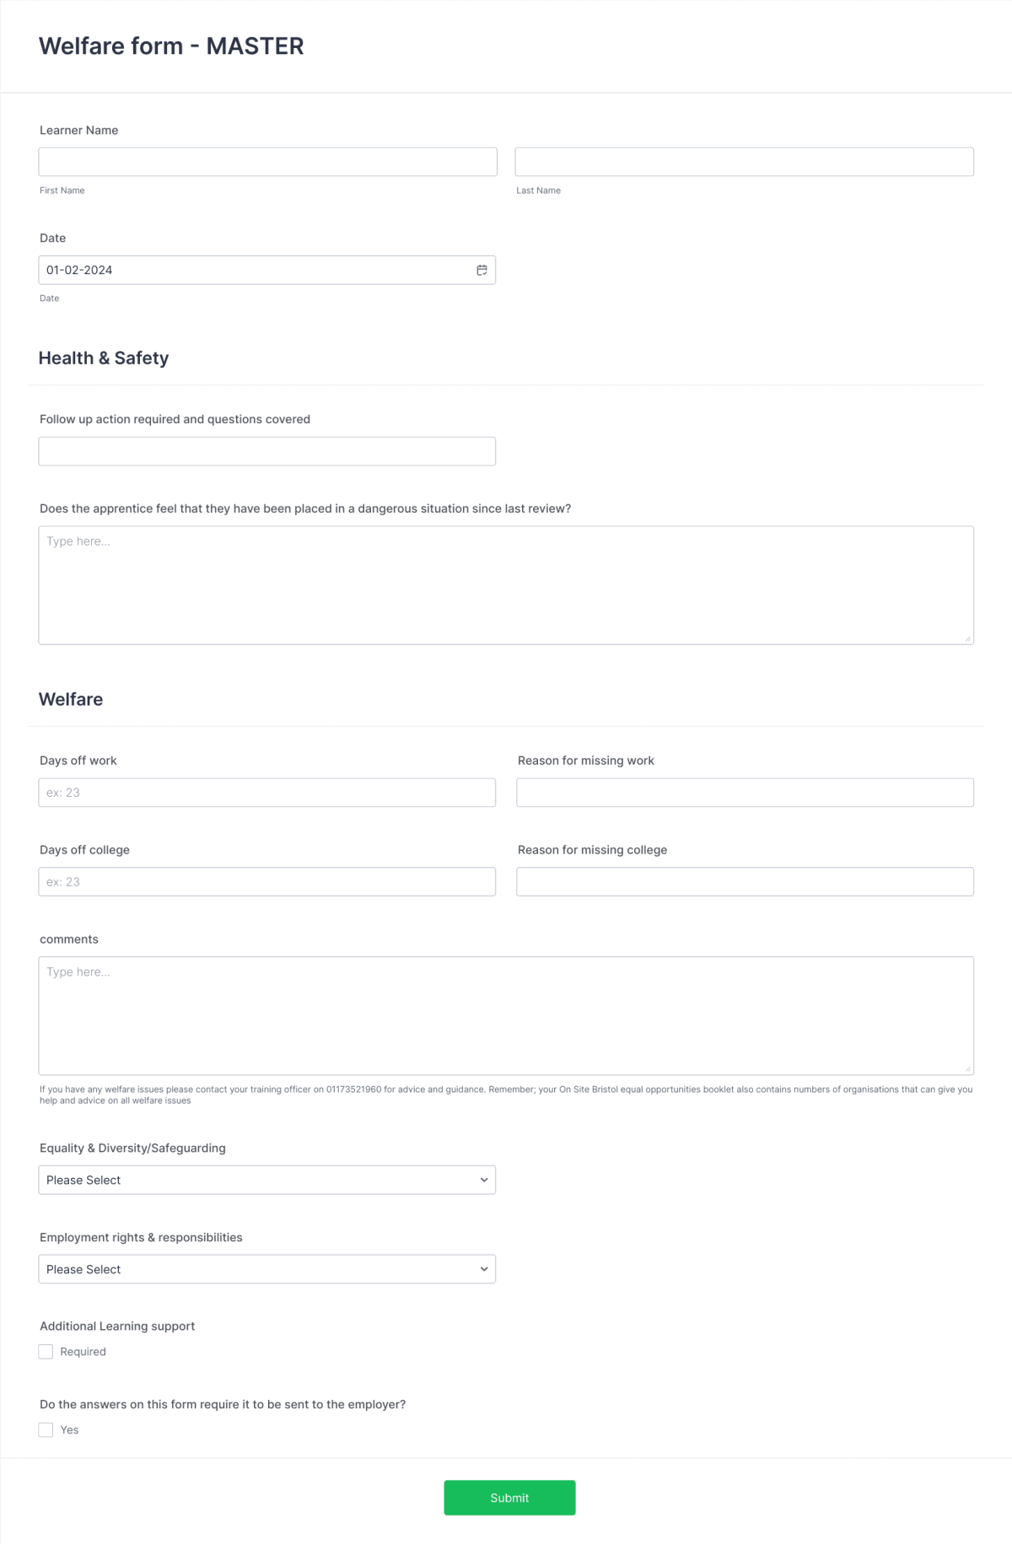
Task: Click the Date field showing 01-02-2024
Action: coord(253,270)
